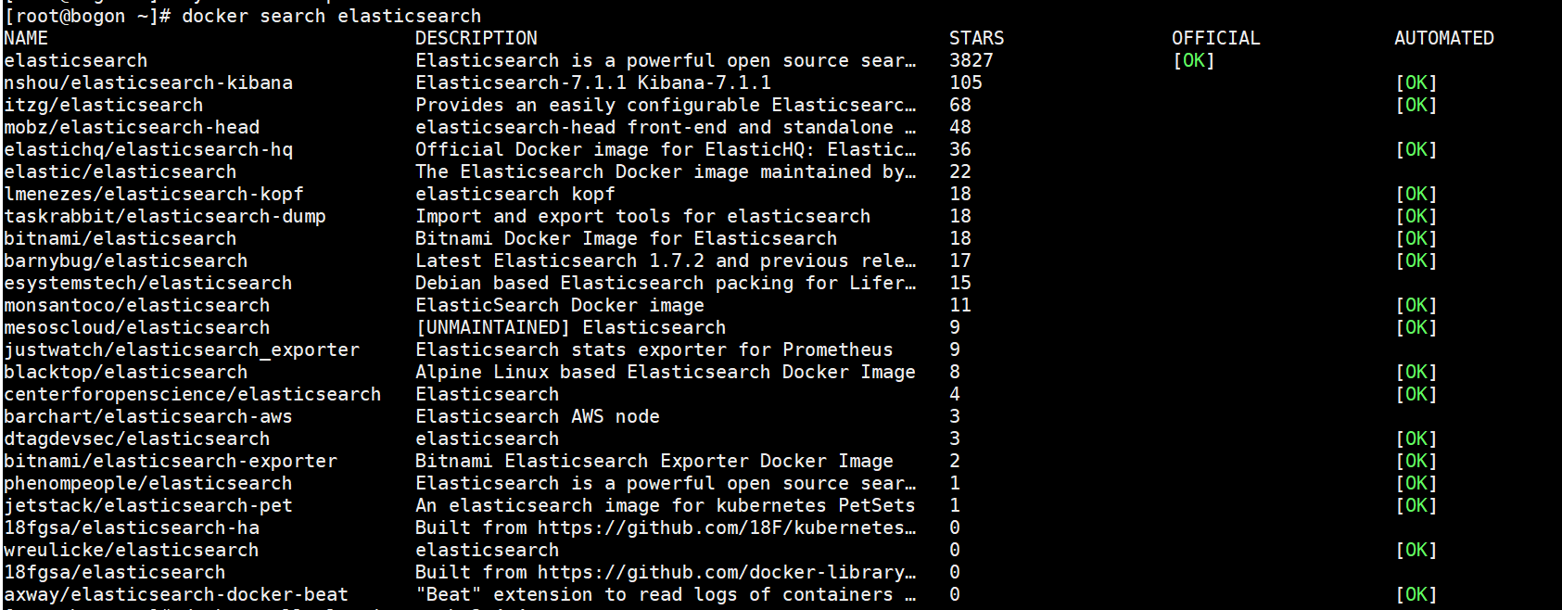1562x610 pixels.
Task: Click the automated [OK] for blacktop/elasticsearch
Action: click(x=1416, y=372)
